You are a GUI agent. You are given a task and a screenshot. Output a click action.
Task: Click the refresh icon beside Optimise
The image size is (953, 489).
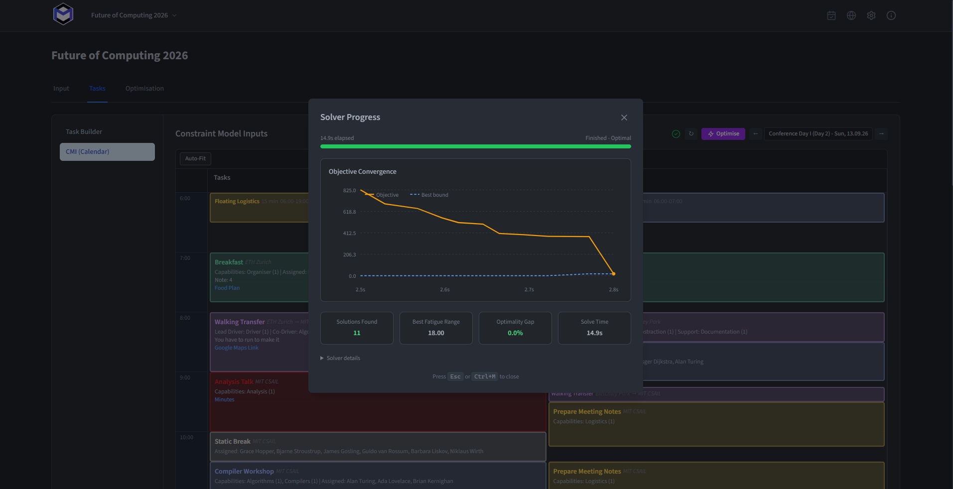click(x=691, y=134)
